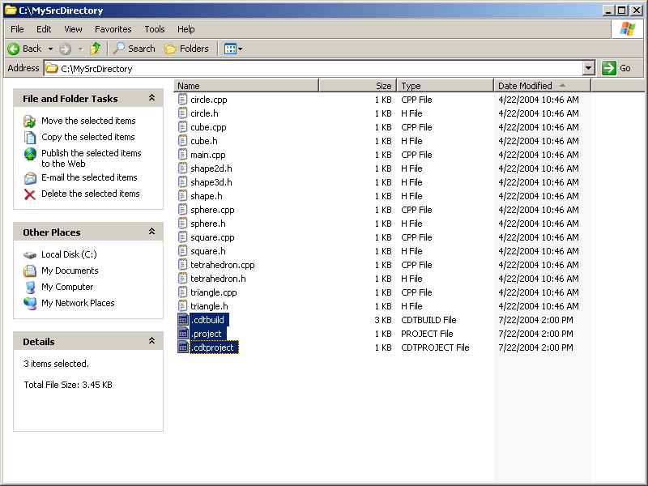Collapse the File and Folder Tasks panel
Screen dimensions: 648x486
(x=151, y=98)
